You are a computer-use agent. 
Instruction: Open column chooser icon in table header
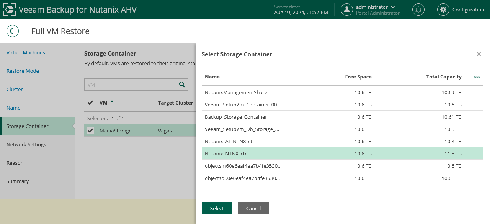coord(477,77)
